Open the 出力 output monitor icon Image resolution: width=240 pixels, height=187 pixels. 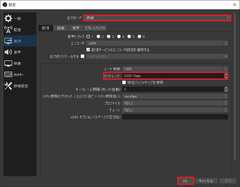point(8,41)
